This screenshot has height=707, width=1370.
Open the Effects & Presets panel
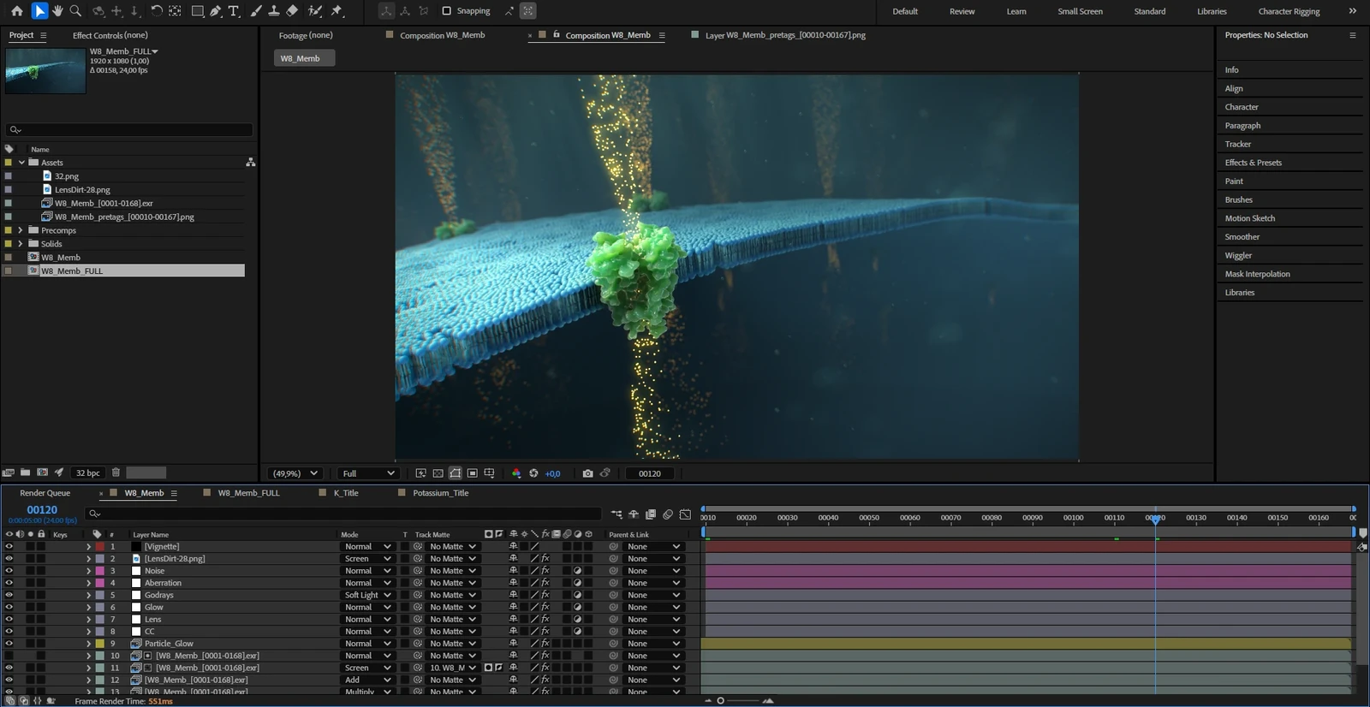tap(1253, 163)
